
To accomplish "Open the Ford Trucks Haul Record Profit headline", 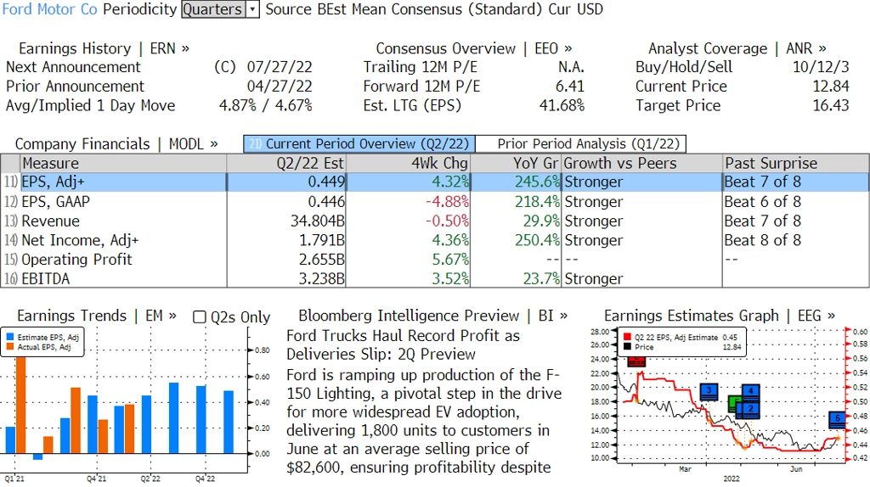I will [x=404, y=345].
